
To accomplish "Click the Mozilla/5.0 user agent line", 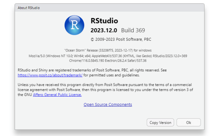I will [108, 56].
